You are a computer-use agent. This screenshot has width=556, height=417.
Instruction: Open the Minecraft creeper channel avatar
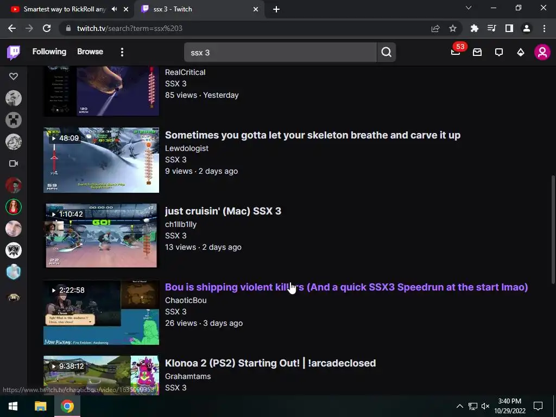(14, 120)
